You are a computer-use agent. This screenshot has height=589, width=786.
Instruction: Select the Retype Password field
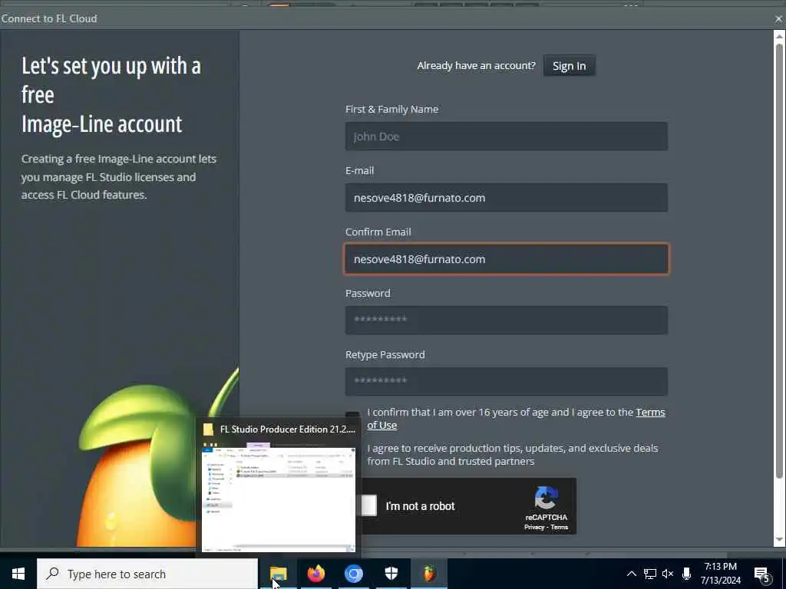point(507,381)
